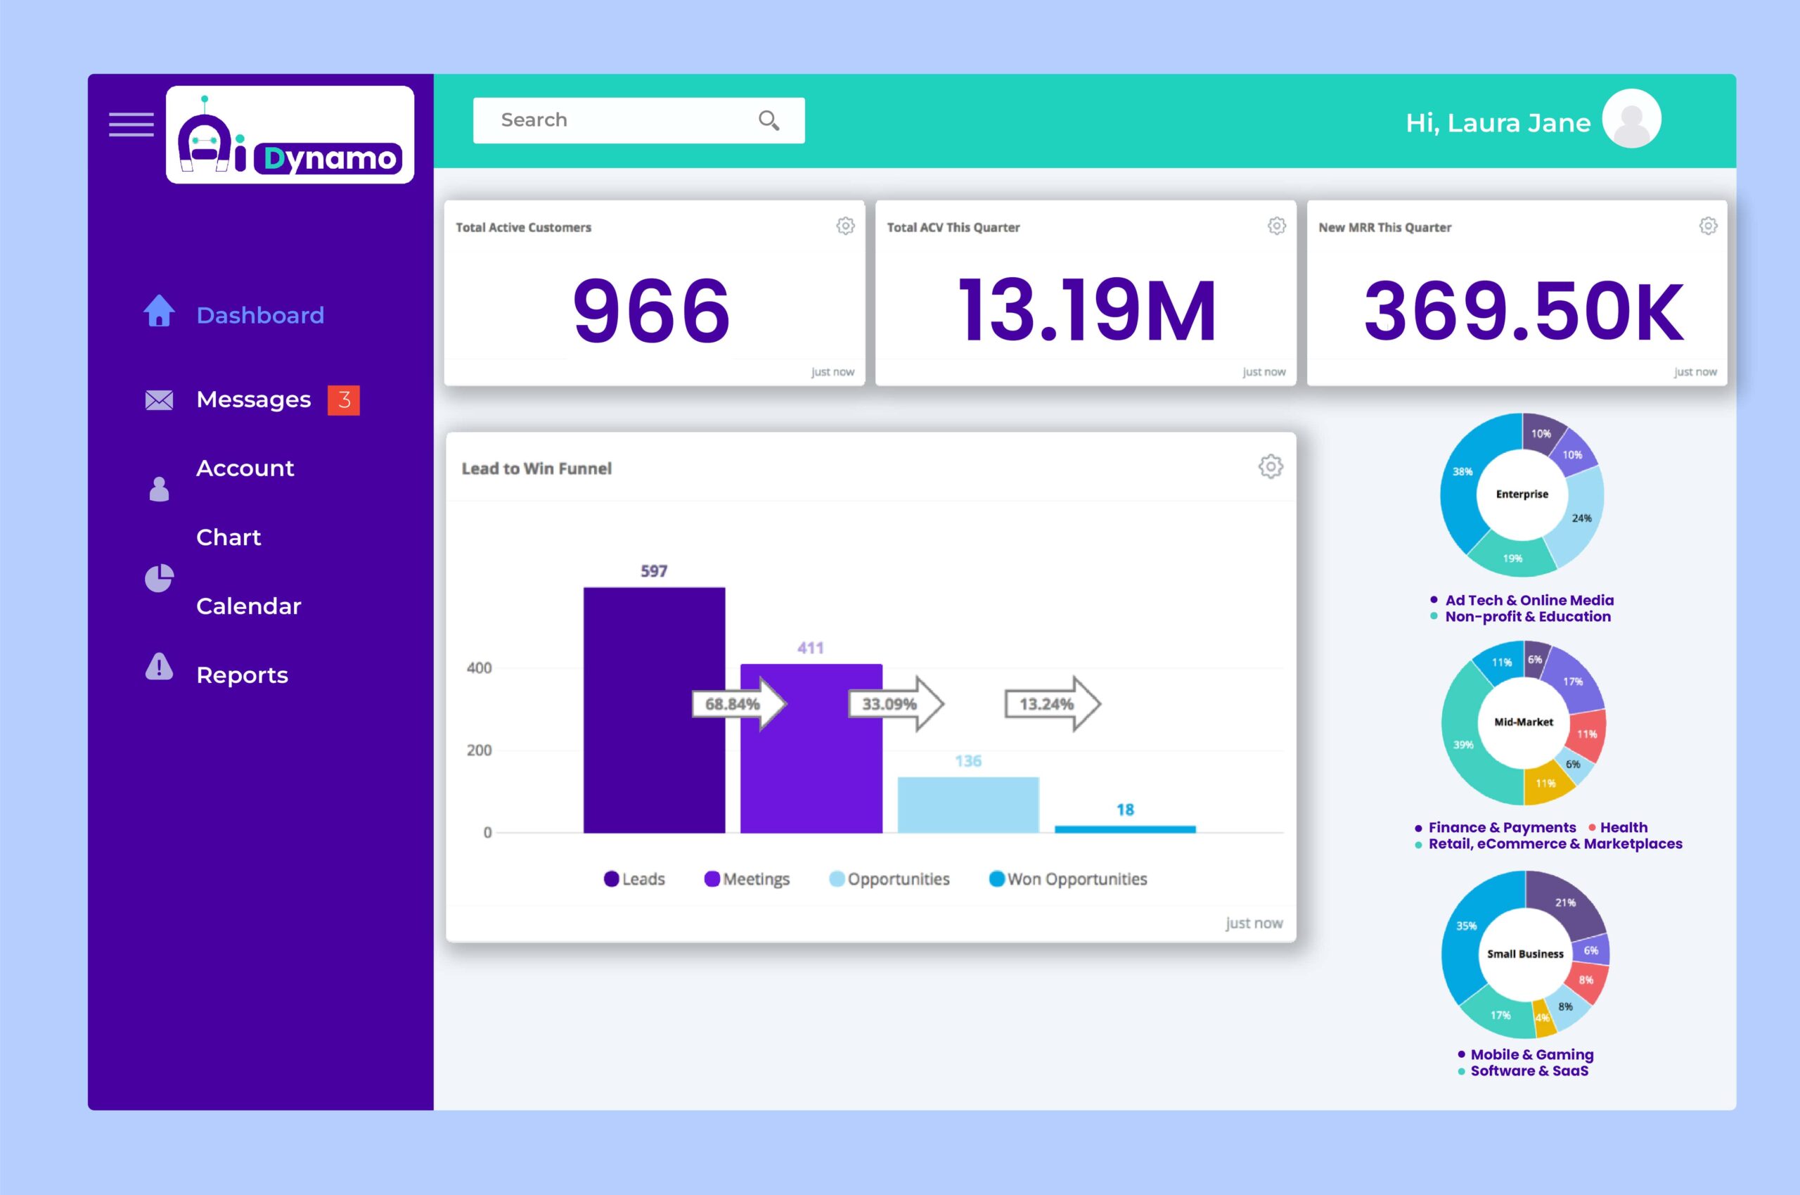Screen dimensions: 1800x1195
Task: Select Finance & Payments legend
Action: (x=1495, y=828)
